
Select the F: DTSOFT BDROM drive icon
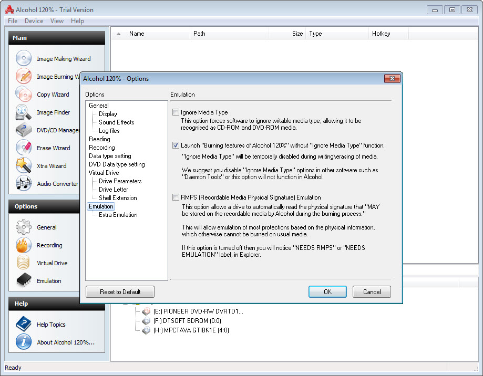(146, 321)
